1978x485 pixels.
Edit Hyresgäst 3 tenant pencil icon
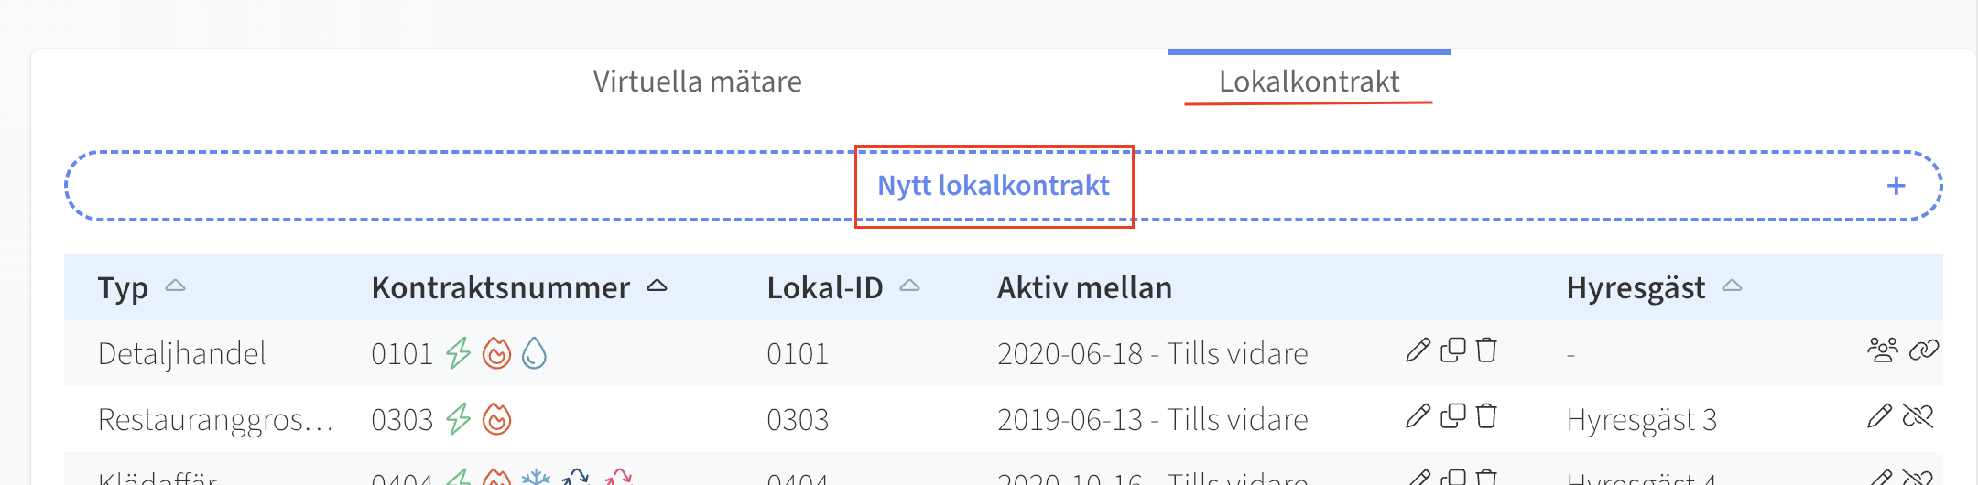pos(1879,416)
